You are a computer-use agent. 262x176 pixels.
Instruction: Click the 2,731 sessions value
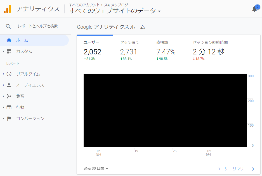point(128,52)
